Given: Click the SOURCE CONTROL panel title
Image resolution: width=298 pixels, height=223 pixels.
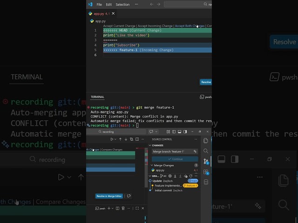Looking at the screenshot, I should tap(162, 139).
